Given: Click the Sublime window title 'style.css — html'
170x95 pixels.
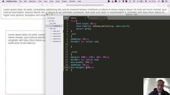Looking at the screenshot, I should point(131,15).
